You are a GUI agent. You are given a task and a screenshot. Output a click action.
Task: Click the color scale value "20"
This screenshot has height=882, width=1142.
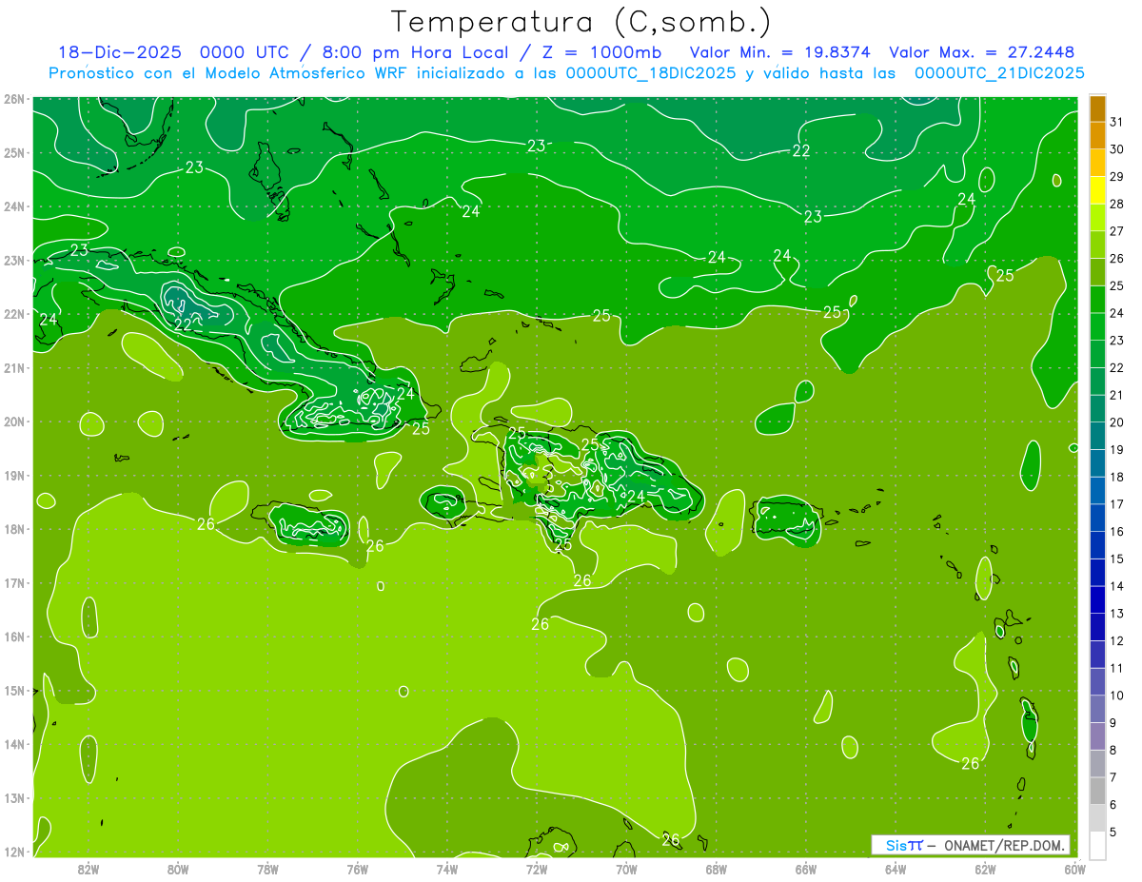click(x=1116, y=422)
